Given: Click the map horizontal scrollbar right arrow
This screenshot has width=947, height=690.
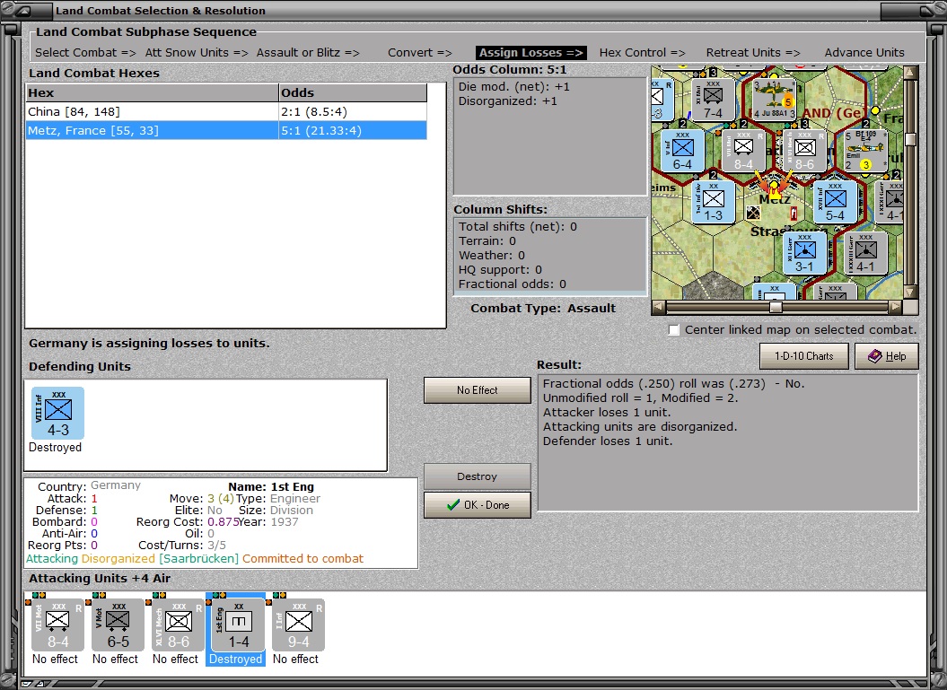Looking at the screenshot, I should point(896,307).
